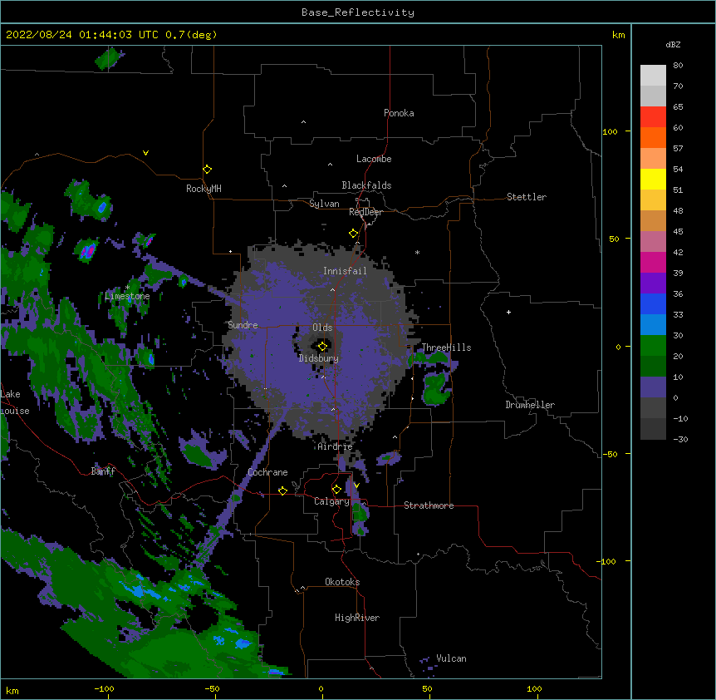Click the yellow marker above Calgary label
716x700 pixels.
coord(336,490)
